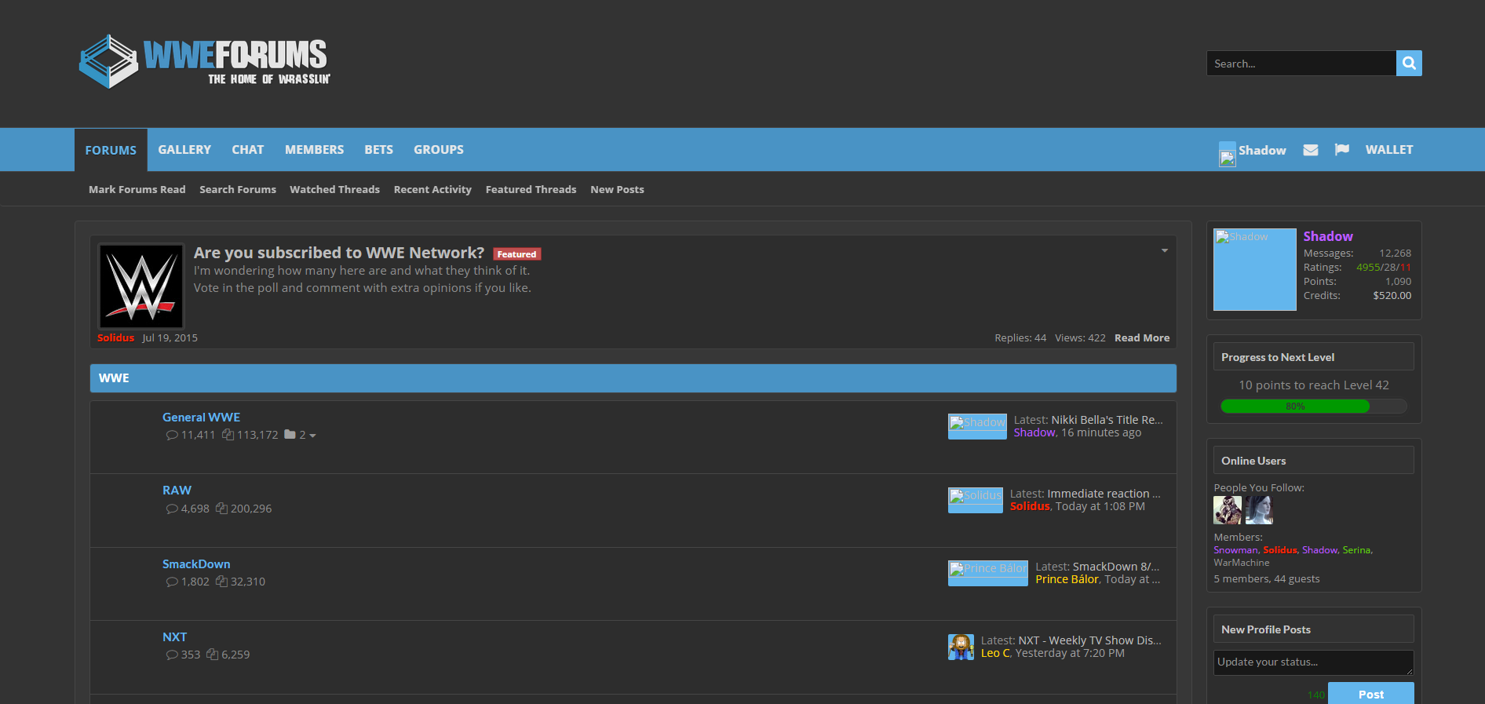Expand General WWE sub-forums dropdown
This screenshot has width=1485, height=704.
(307, 436)
